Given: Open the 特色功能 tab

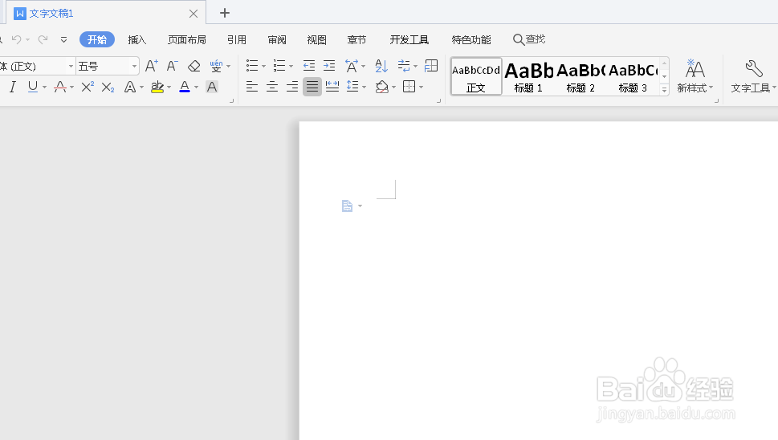Looking at the screenshot, I should [x=470, y=39].
